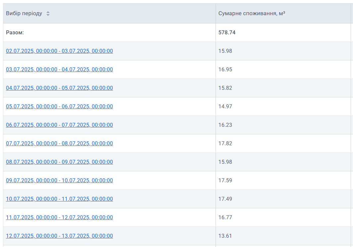Image resolution: width=353 pixels, height=247 pixels.
Task: Open period 08.07.2025 - 09.07.2025 link
Action: tap(59, 162)
